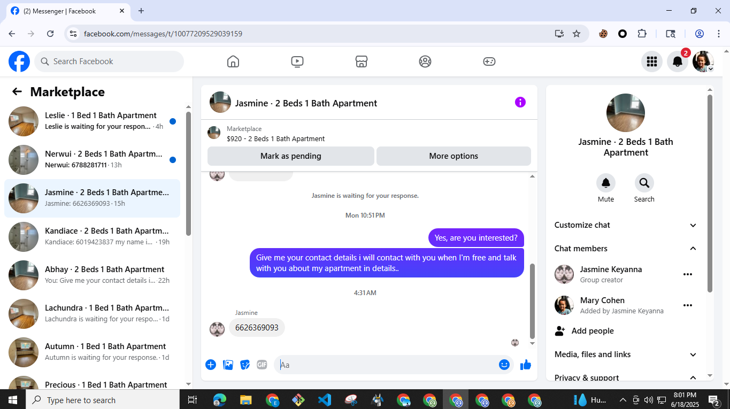The image size is (730, 409).
Task: Click the Jasmine apartment thumbnail in chat header
Action: click(x=220, y=102)
